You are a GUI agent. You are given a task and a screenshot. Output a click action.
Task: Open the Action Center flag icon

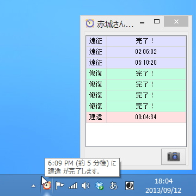click(60, 186)
